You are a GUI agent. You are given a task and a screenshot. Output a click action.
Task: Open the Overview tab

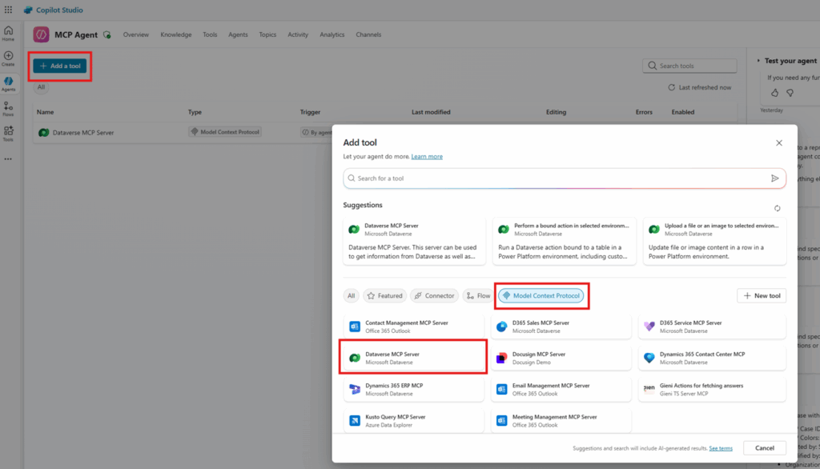[136, 34]
